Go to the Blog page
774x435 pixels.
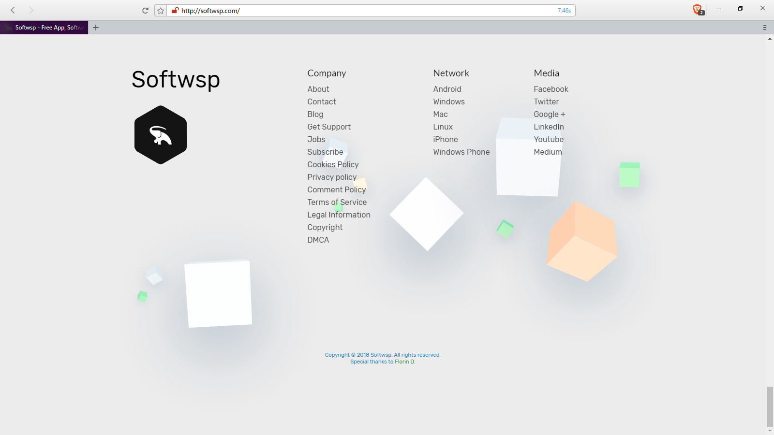[x=315, y=114]
